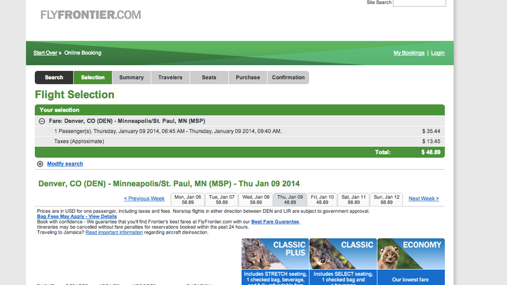Image resolution: width=507 pixels, height=285 pixels.
Task: Click into the Site Search field
Action: [420, 3]
